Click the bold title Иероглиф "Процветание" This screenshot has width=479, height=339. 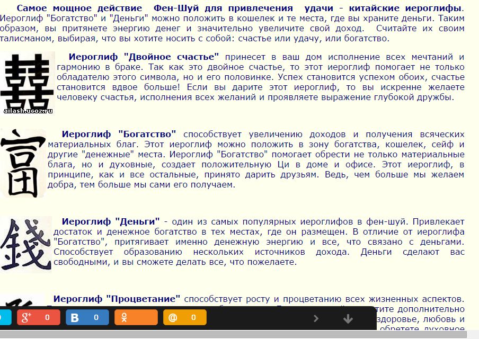(x=117, y=299)
